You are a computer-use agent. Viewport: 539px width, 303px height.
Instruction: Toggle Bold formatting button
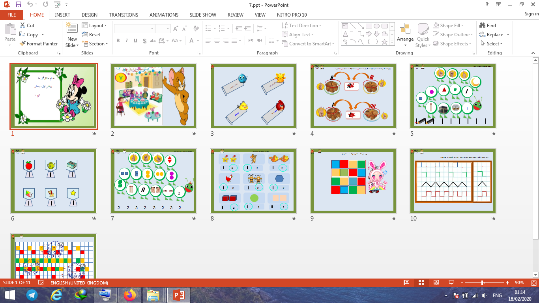pyautogui.click(x=118, y=41)
